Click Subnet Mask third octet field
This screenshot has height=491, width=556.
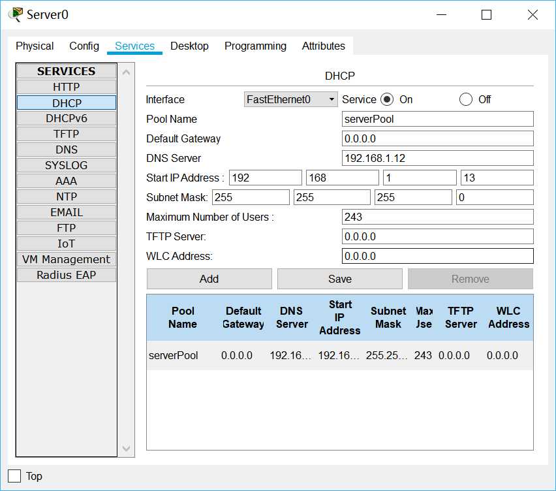[x=413, y=197]
